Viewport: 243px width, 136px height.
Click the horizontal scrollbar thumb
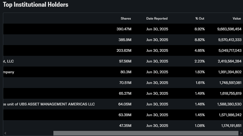pos(146,133)
